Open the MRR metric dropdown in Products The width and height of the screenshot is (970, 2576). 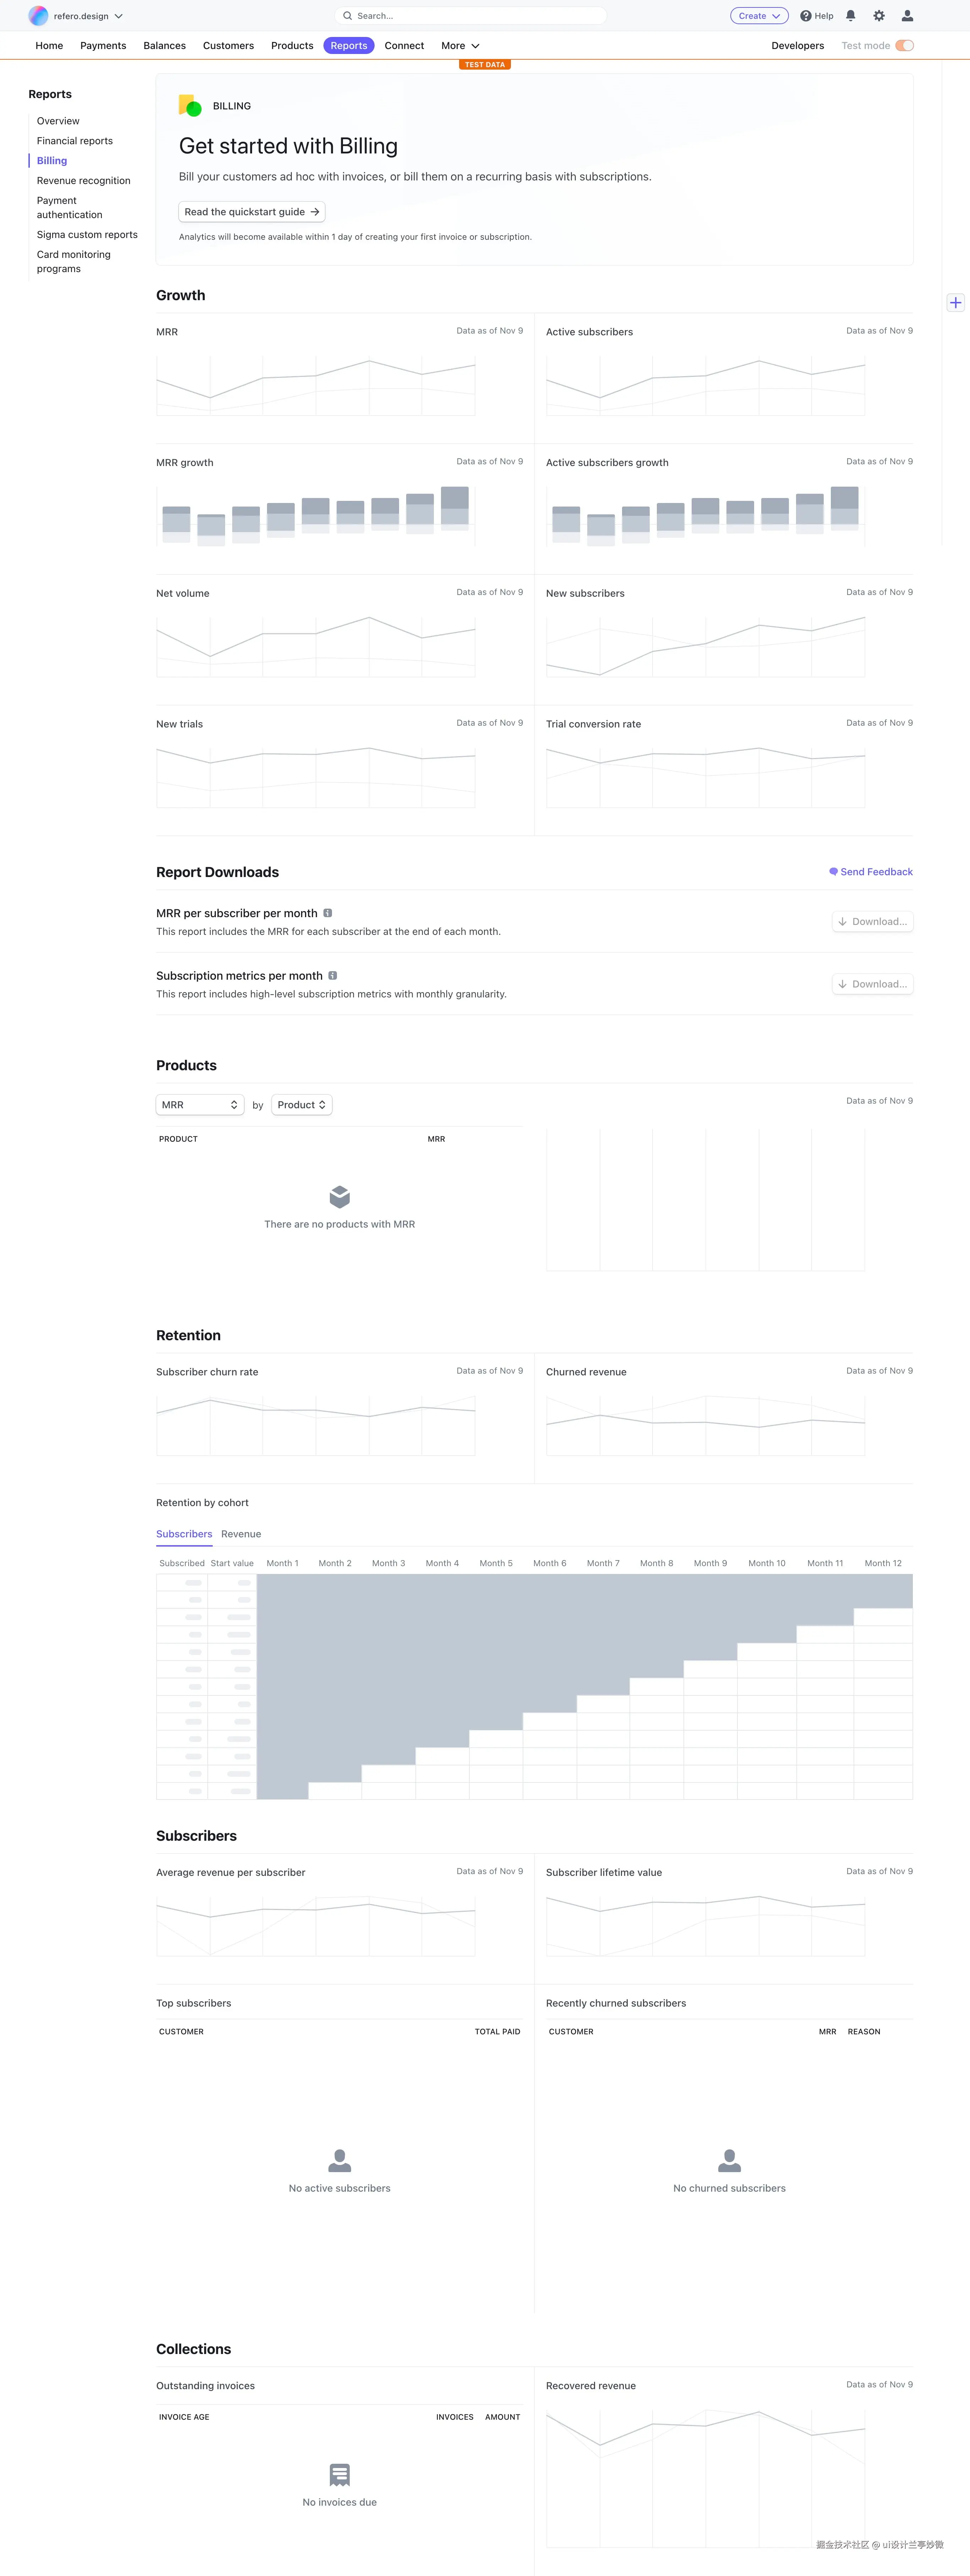pyautogui.click(x=200, y=1105)
